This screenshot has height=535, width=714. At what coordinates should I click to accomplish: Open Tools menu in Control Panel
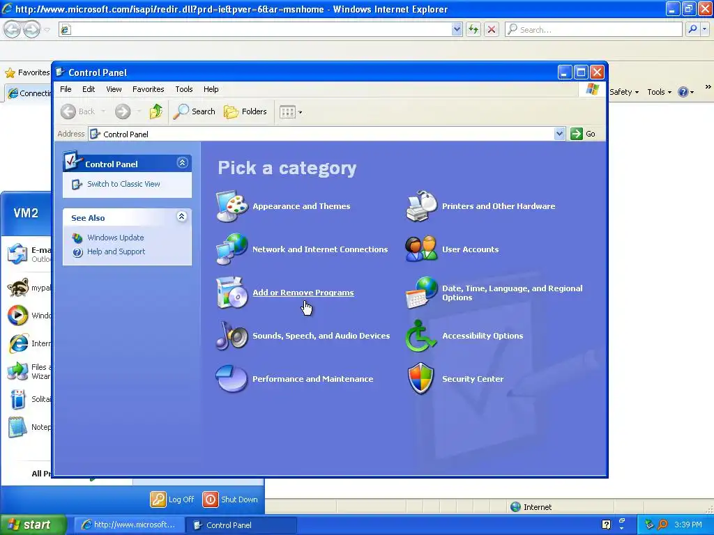tap(184, 89)
